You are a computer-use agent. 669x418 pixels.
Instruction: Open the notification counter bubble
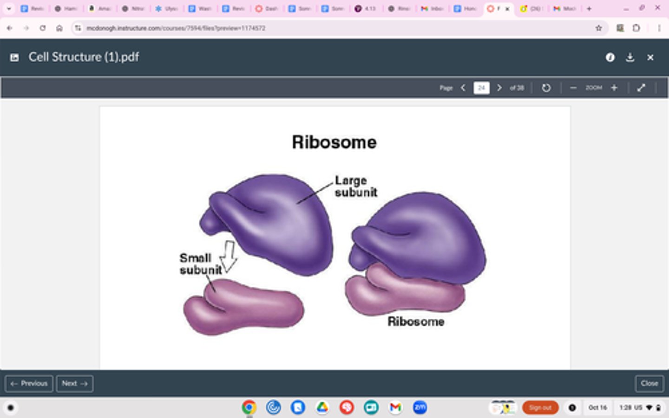pos(572,407)
